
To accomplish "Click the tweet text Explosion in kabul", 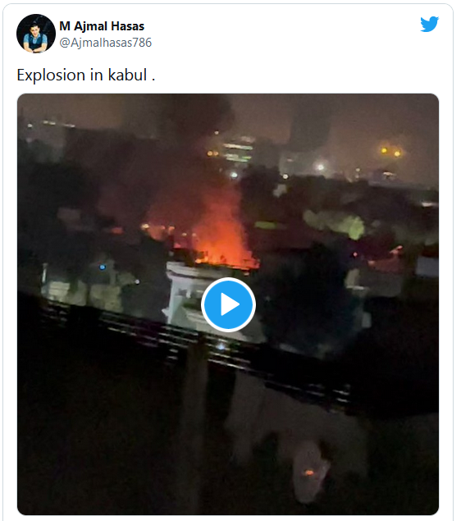I will pyautogui.click(x=85, y=75).
